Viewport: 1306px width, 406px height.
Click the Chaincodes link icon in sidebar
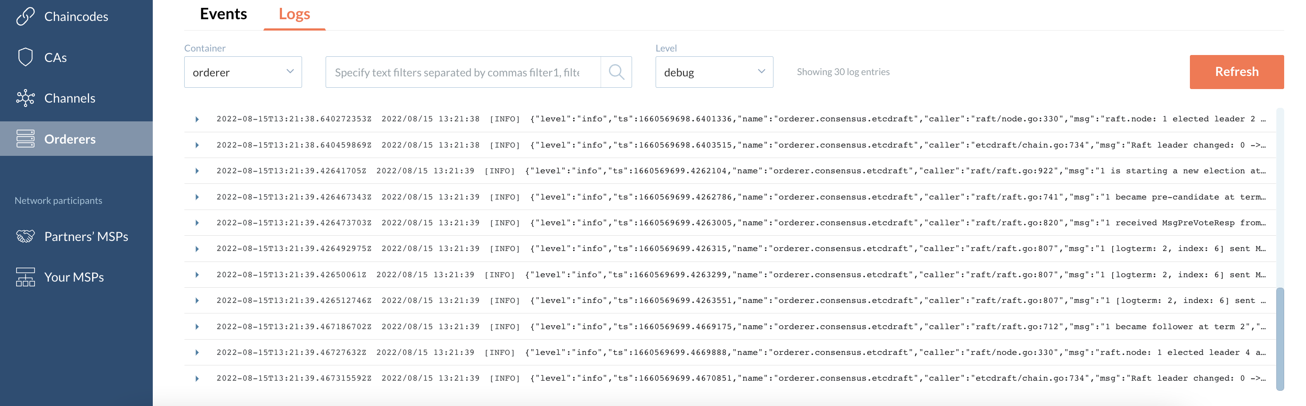point(25,16)
